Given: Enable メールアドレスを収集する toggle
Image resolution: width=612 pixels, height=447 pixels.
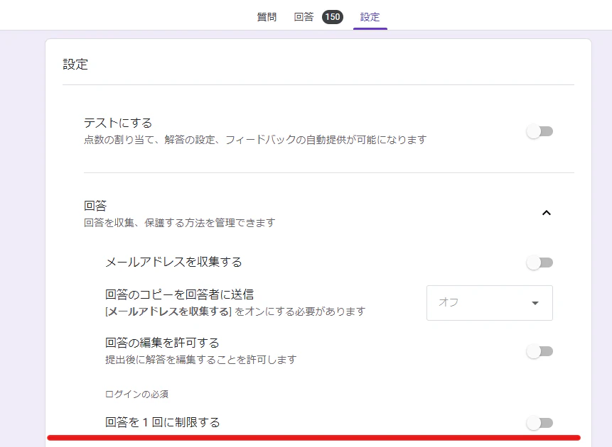Looking at the screenshot, I should (539, 263).
